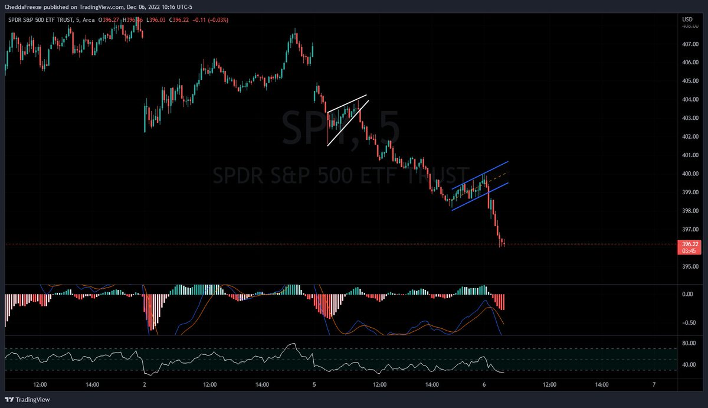Click the date label 2 on the time axis
This screenshot has width=708, height=408.
[145, 384]
